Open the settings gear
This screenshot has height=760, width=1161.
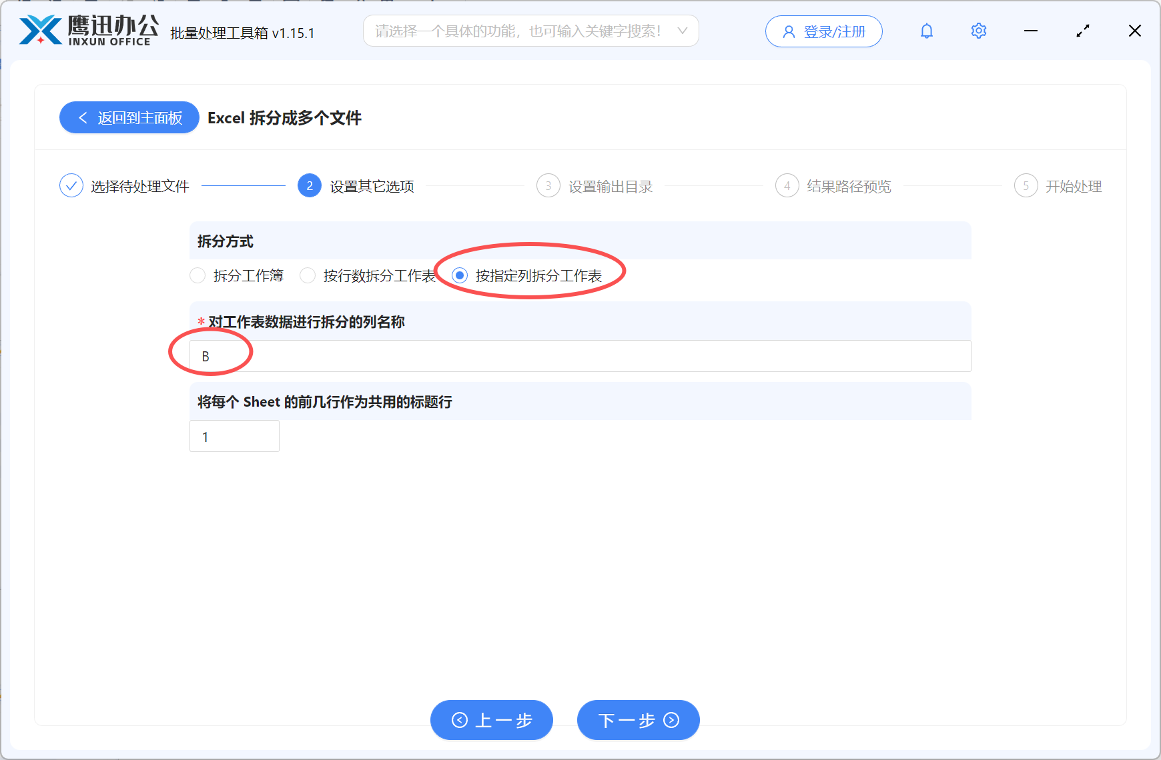pos(978,31)
